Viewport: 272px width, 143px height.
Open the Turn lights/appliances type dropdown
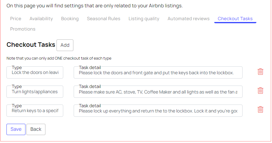(35, 92)
